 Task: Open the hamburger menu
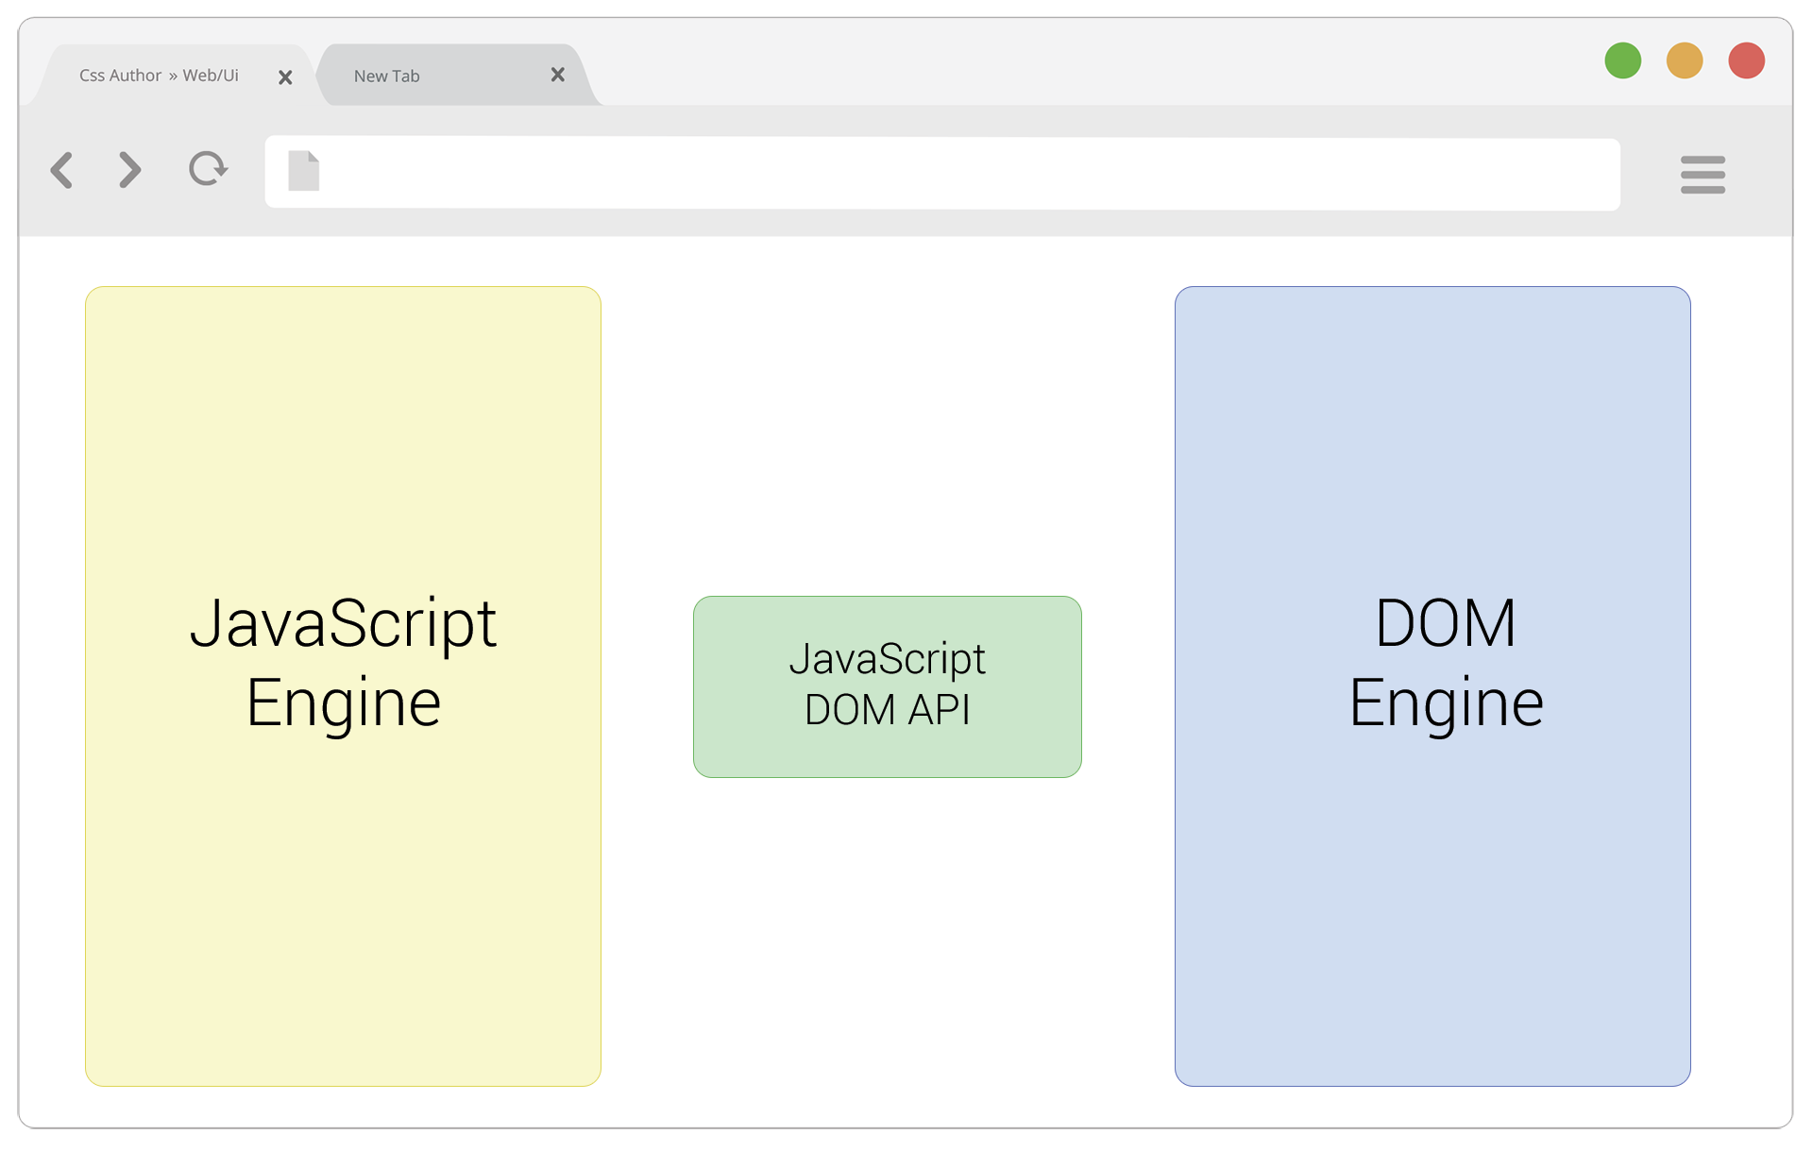(1702, 175)
